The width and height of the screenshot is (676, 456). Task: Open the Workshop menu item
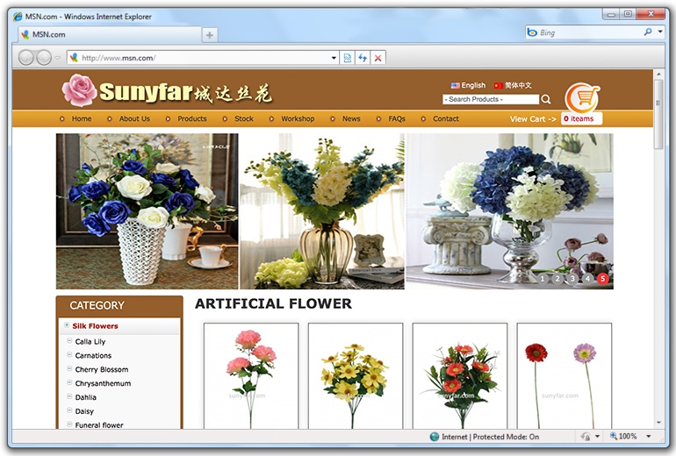[298, 119]
